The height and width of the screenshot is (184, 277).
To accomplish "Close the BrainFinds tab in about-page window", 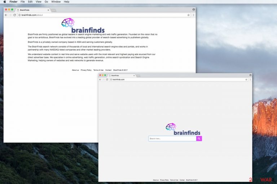I will tap(48, 10).
